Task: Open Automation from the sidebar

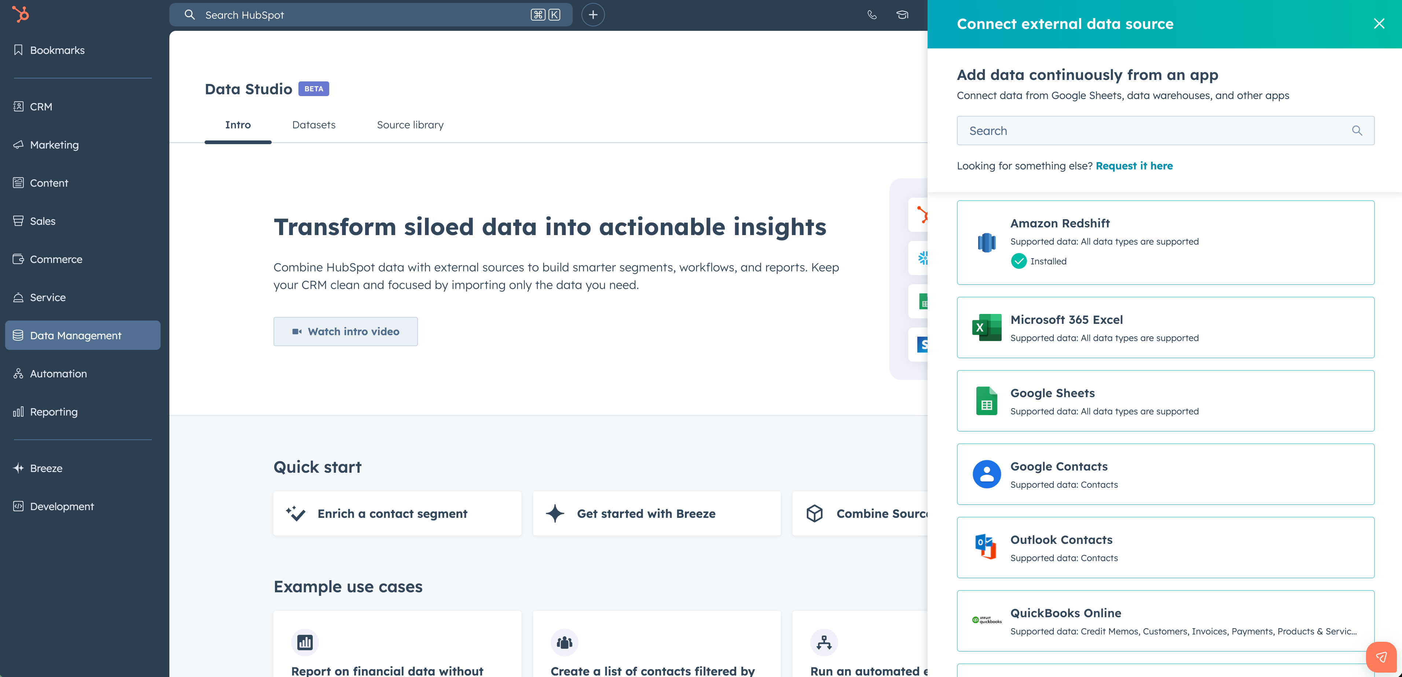Action: coord(58,373)
